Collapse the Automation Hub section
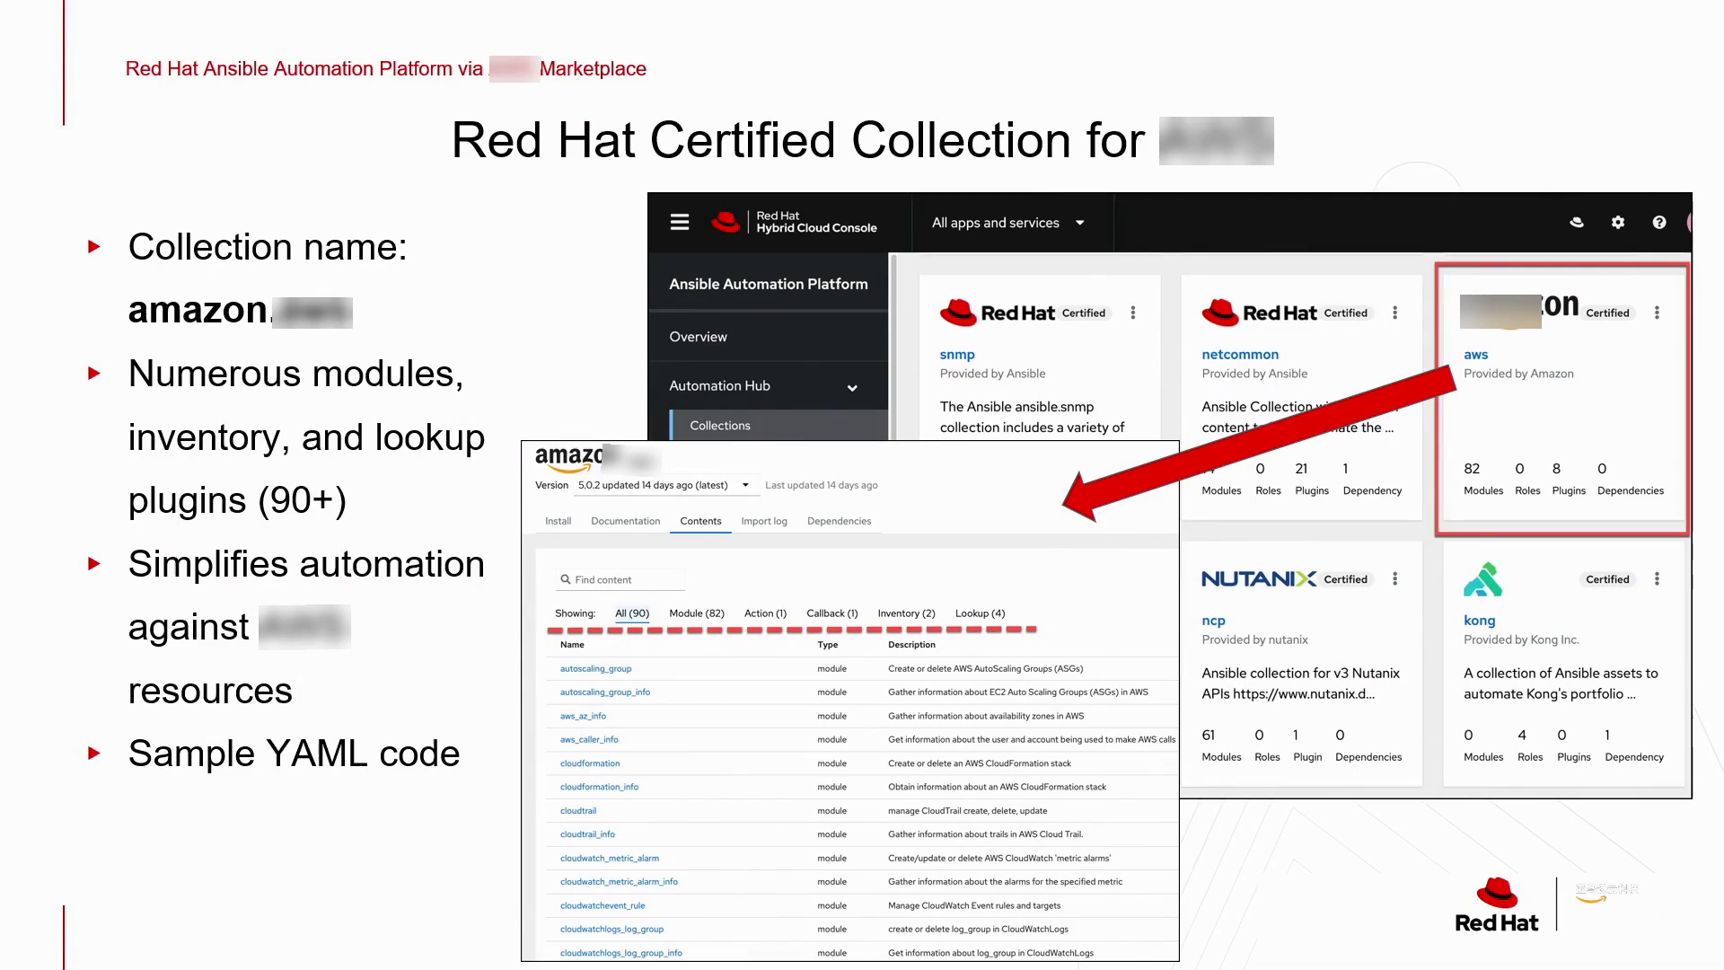The height and width of the screenshot is (970, 1724). tap(851, 387)
